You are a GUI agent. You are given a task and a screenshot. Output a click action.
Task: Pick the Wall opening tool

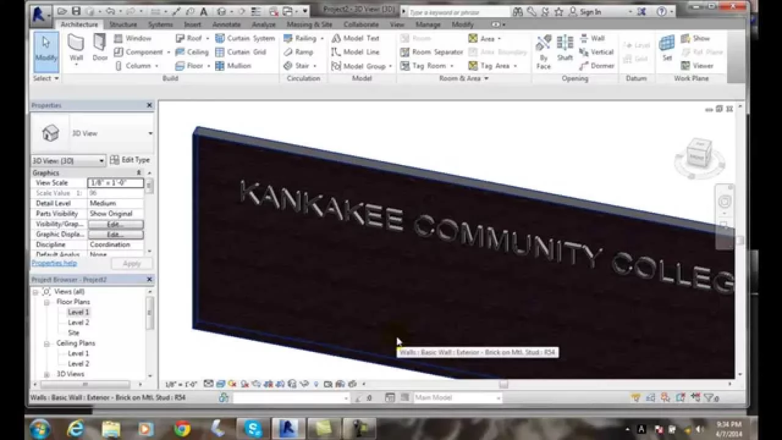coord(592,38)
